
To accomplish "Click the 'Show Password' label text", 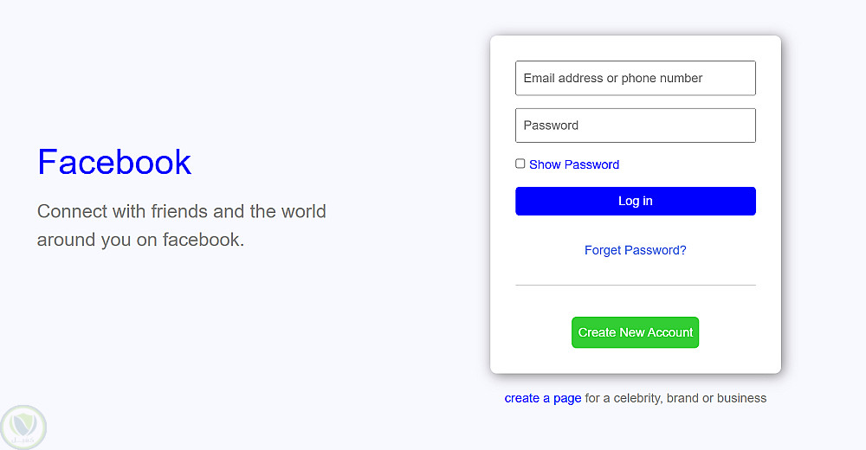I will tap(574, 164).
